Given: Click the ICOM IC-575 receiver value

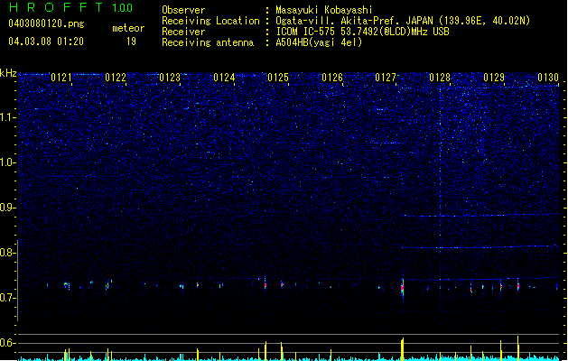Looking at the screenshot, I should [x=362, y=32].
